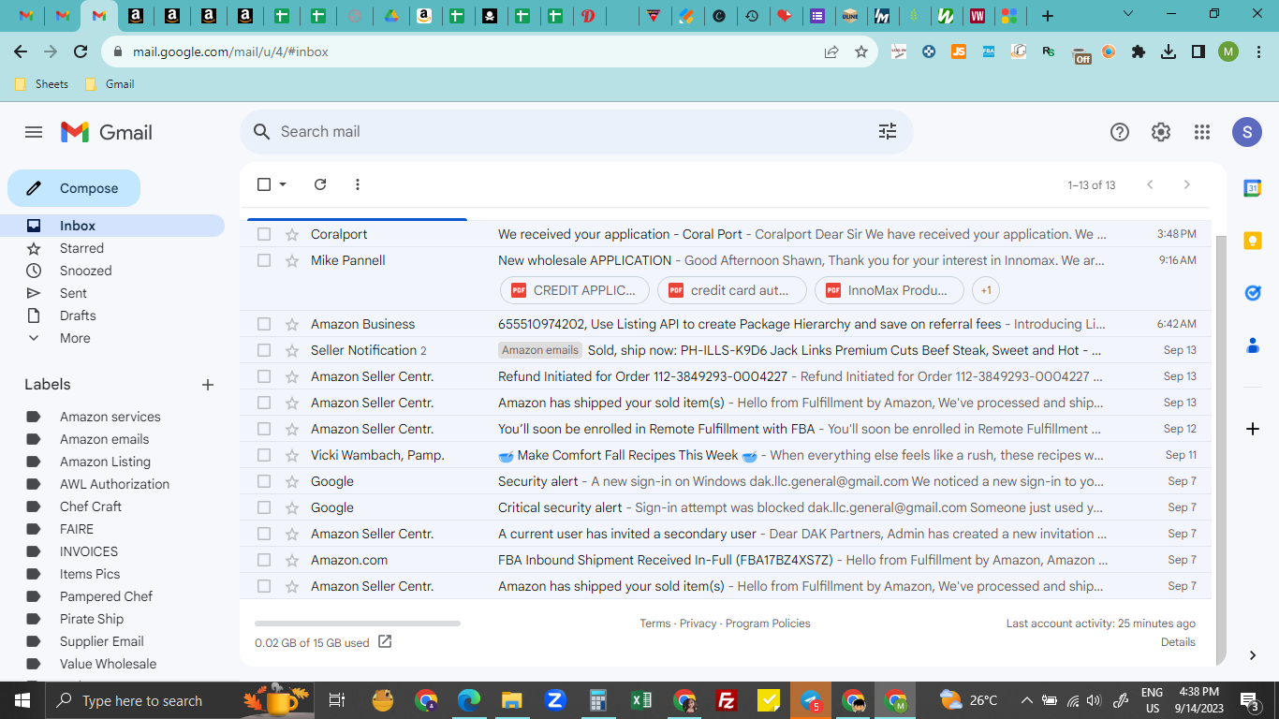Show the hidden side panel chevron
The width and height of the screenshot is (1279, 719).
[1253, 655]
